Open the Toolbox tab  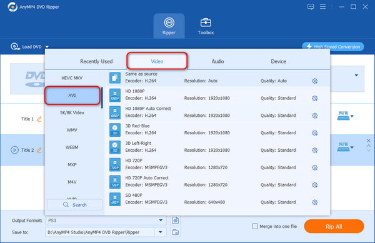(x=206, y=26)
